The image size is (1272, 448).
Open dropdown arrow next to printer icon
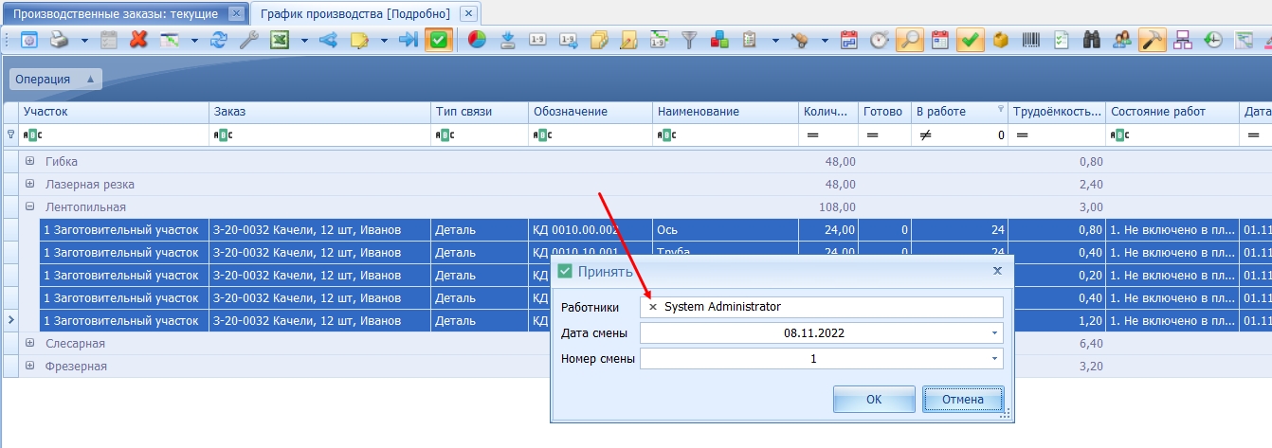[83, 41]
